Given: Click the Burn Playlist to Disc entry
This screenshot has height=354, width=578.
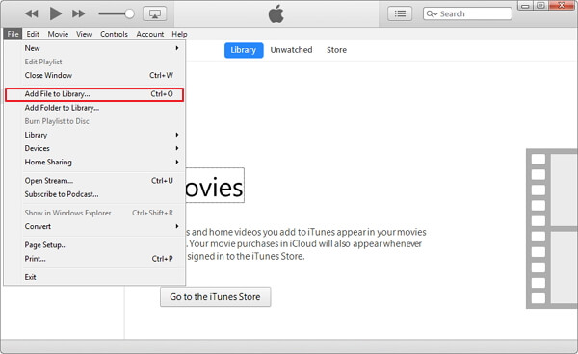Looking at the screenshot, I should click(x=94, y=121).
